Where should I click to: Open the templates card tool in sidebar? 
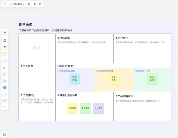5,33
